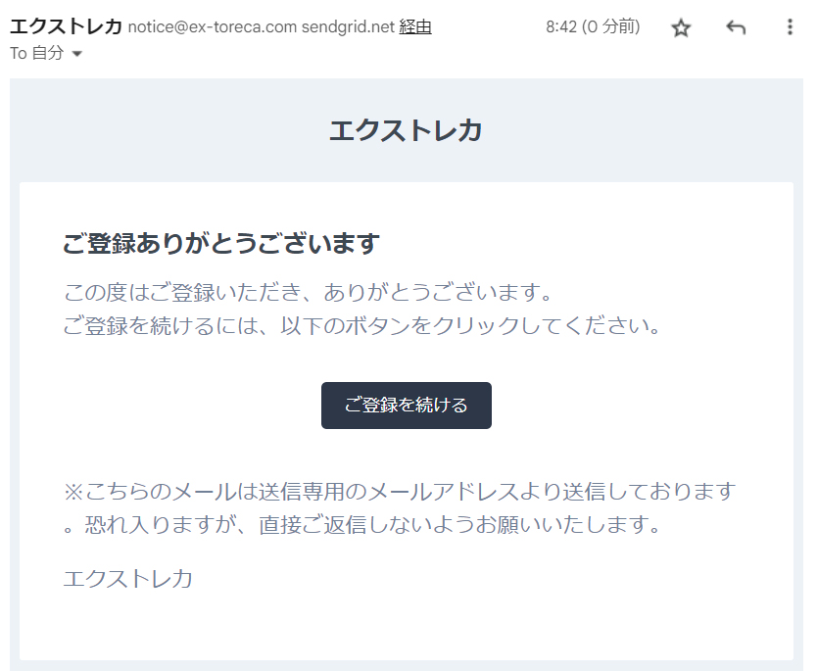Viewport: 817px width, 671px height.
Task: Star this email from エクストレカ
Action: 681,27
